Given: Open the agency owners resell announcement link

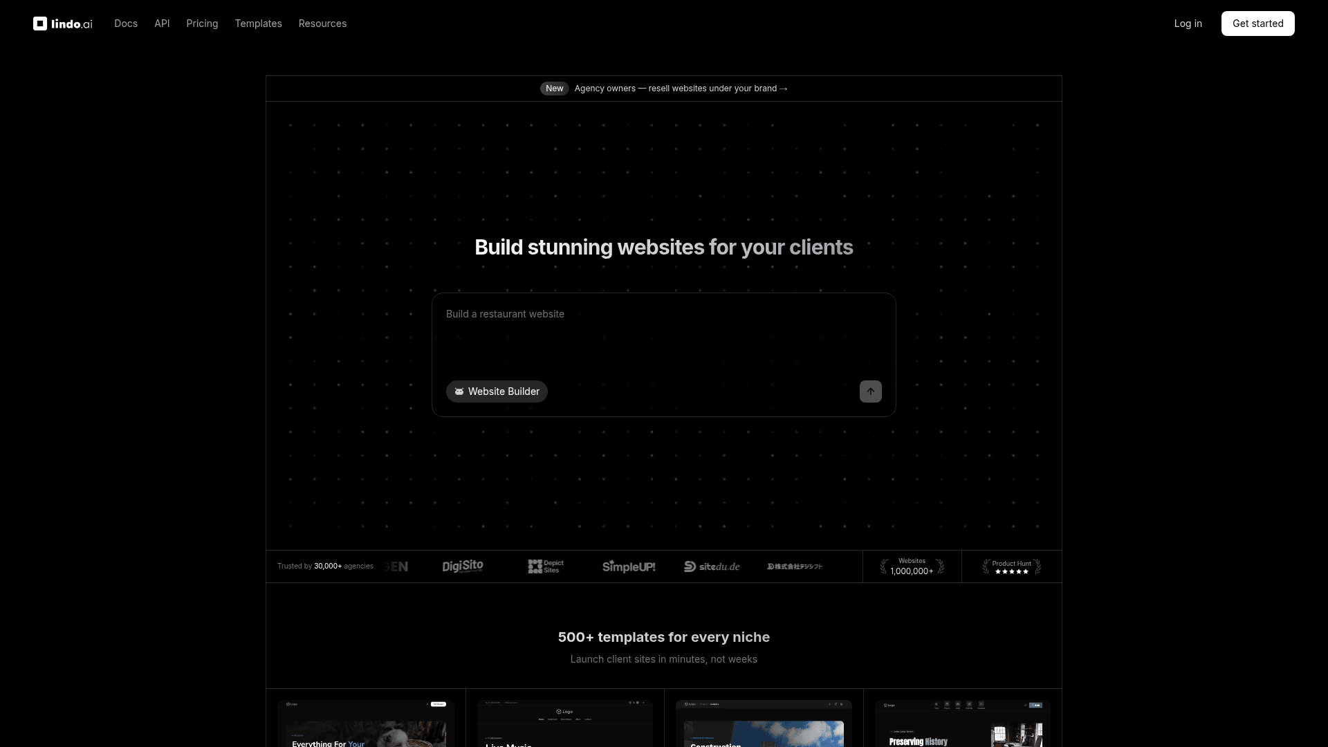Looking at the screenshot, I should click(681, 89).
